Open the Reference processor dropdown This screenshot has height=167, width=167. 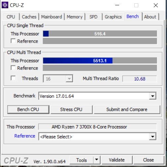click(152, 137)
